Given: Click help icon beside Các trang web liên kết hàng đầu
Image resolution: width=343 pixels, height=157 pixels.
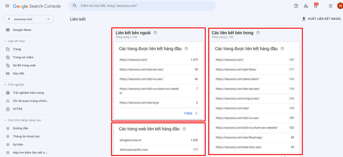Looking at the screenshot, I should [x=184, y=129].
